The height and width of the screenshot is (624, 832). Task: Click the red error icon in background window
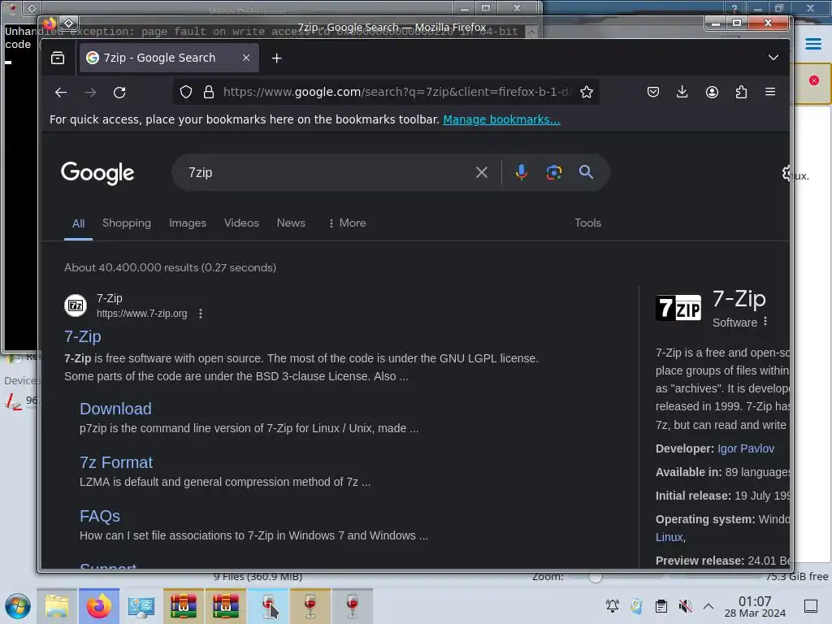814,80
